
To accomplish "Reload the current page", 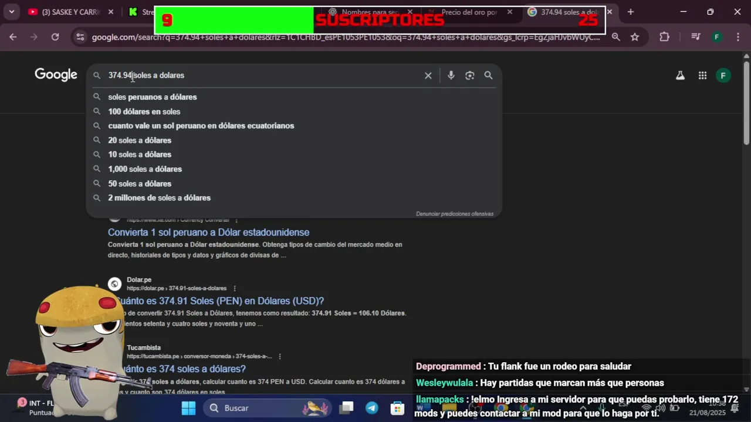I will [55, 37].
